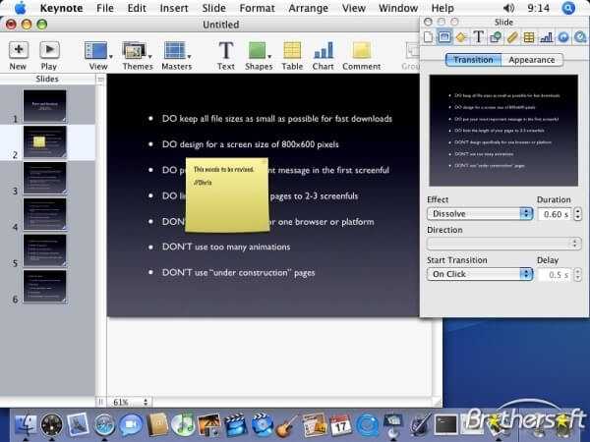Open the Graphic inspector
Screen dimensions: 590x442
click(496, 37)
